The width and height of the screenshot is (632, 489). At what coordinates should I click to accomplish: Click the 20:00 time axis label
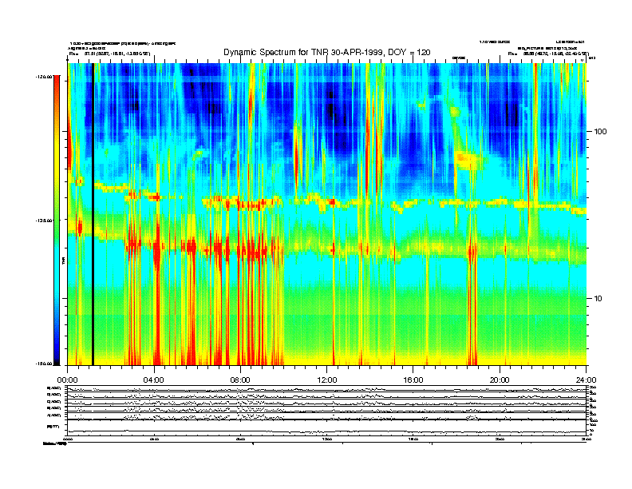500,380
